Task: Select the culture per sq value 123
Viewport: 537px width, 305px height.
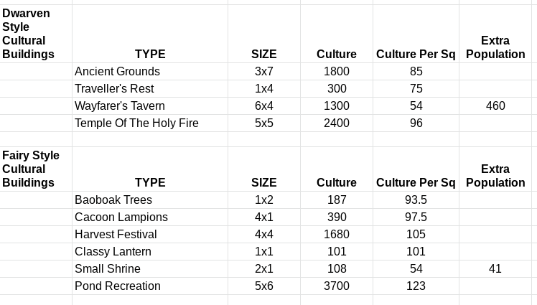Action: [416, 286]
